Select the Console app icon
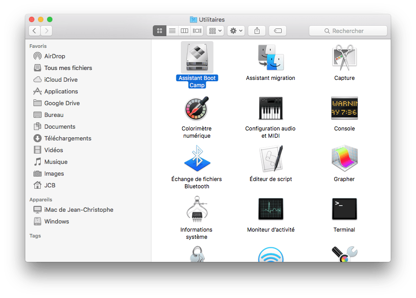Screen dimensions: 416x298 pos(345,108)
